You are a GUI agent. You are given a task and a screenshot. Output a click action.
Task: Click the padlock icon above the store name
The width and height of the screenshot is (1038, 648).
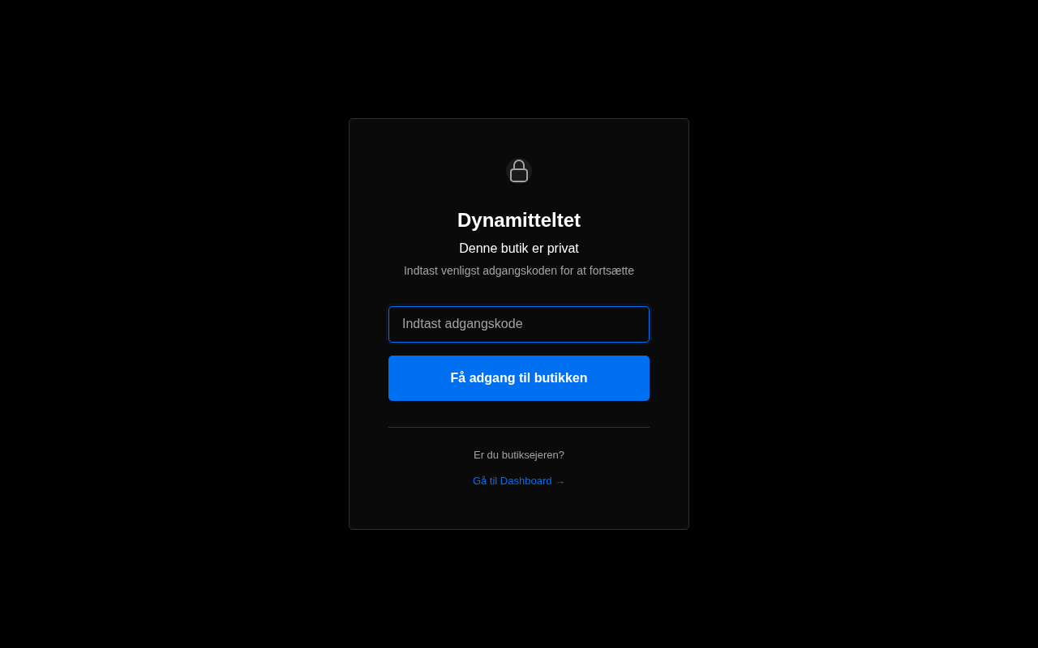[x=519, y=171]
